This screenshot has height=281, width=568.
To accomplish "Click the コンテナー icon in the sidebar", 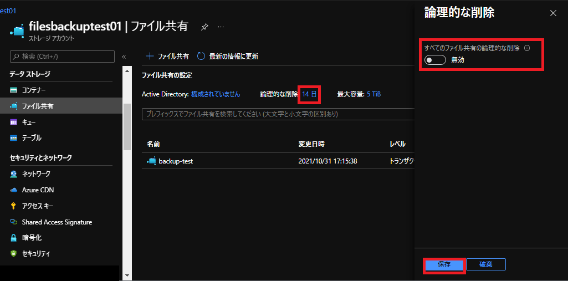I will 14,90.
